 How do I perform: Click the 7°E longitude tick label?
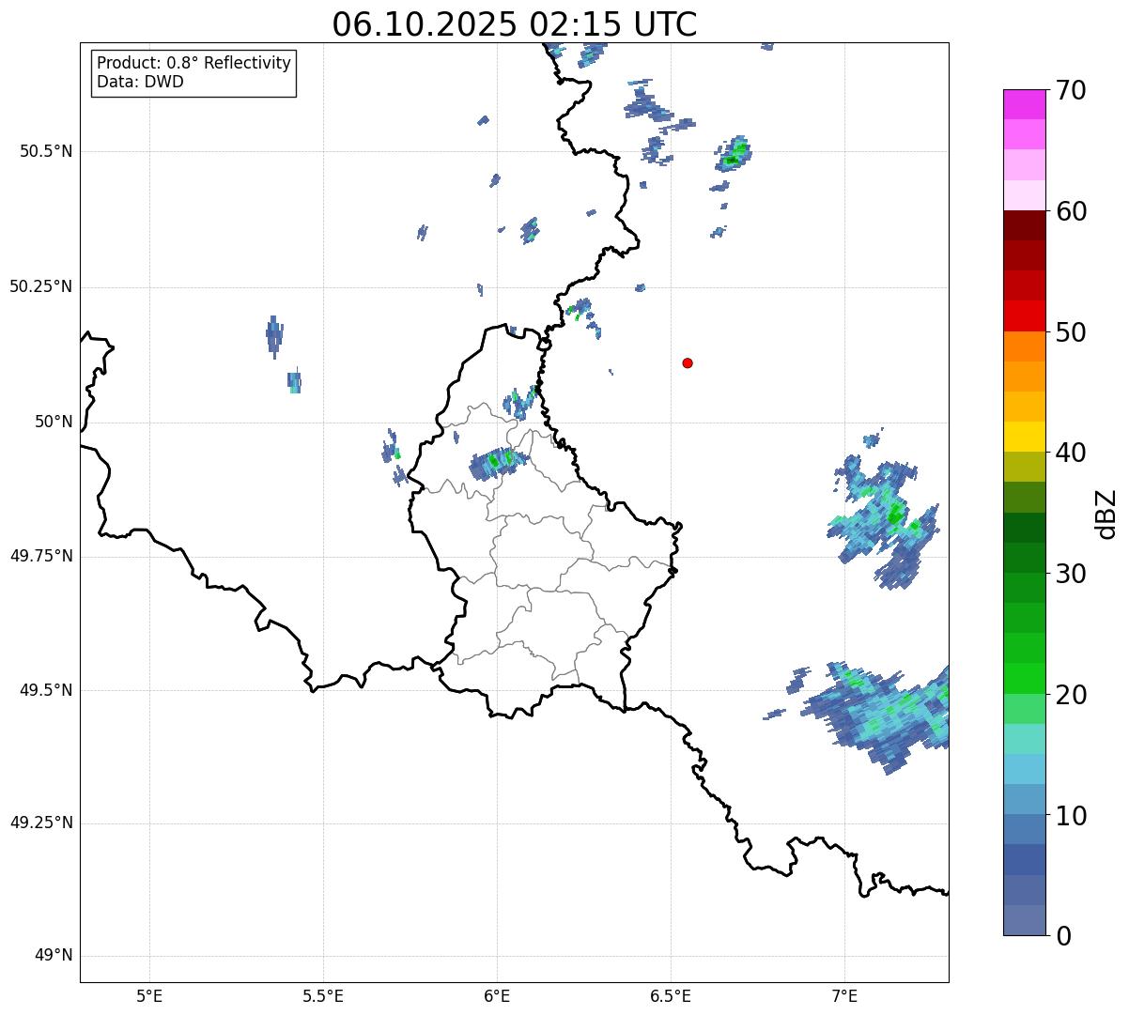tap(844, 995)
